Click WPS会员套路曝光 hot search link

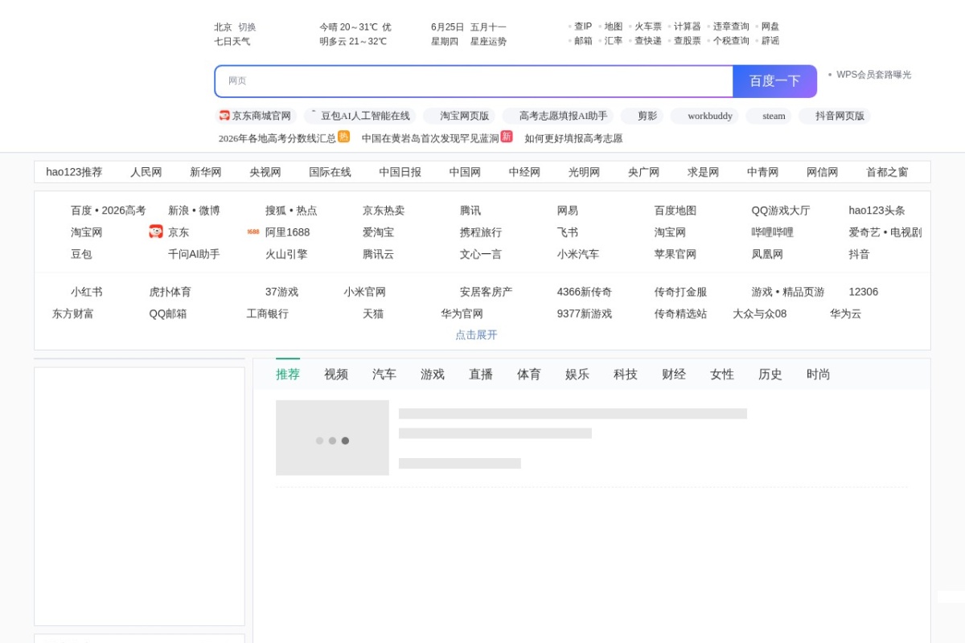point(874,75)
